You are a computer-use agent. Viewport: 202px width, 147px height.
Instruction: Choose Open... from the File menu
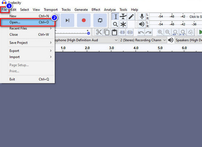(28, 22)
